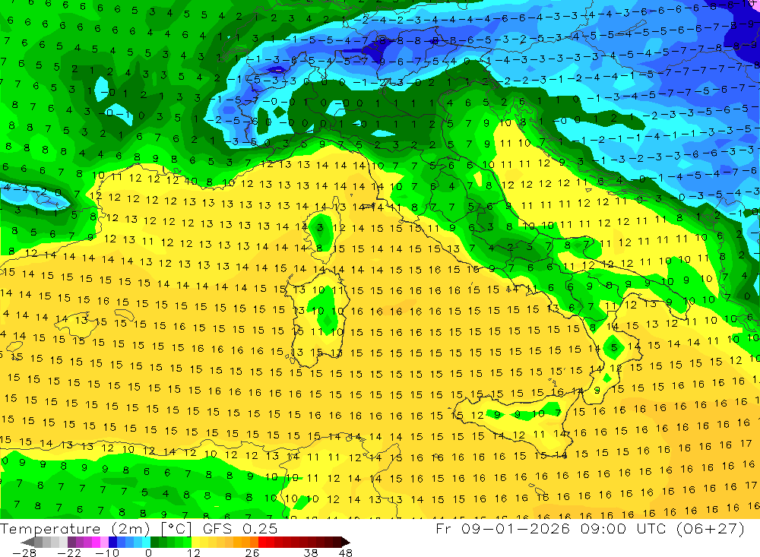Click the 0 legend label
760x557 pixels.
148,552
